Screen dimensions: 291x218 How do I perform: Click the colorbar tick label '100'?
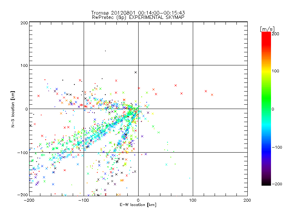(275, 71)
